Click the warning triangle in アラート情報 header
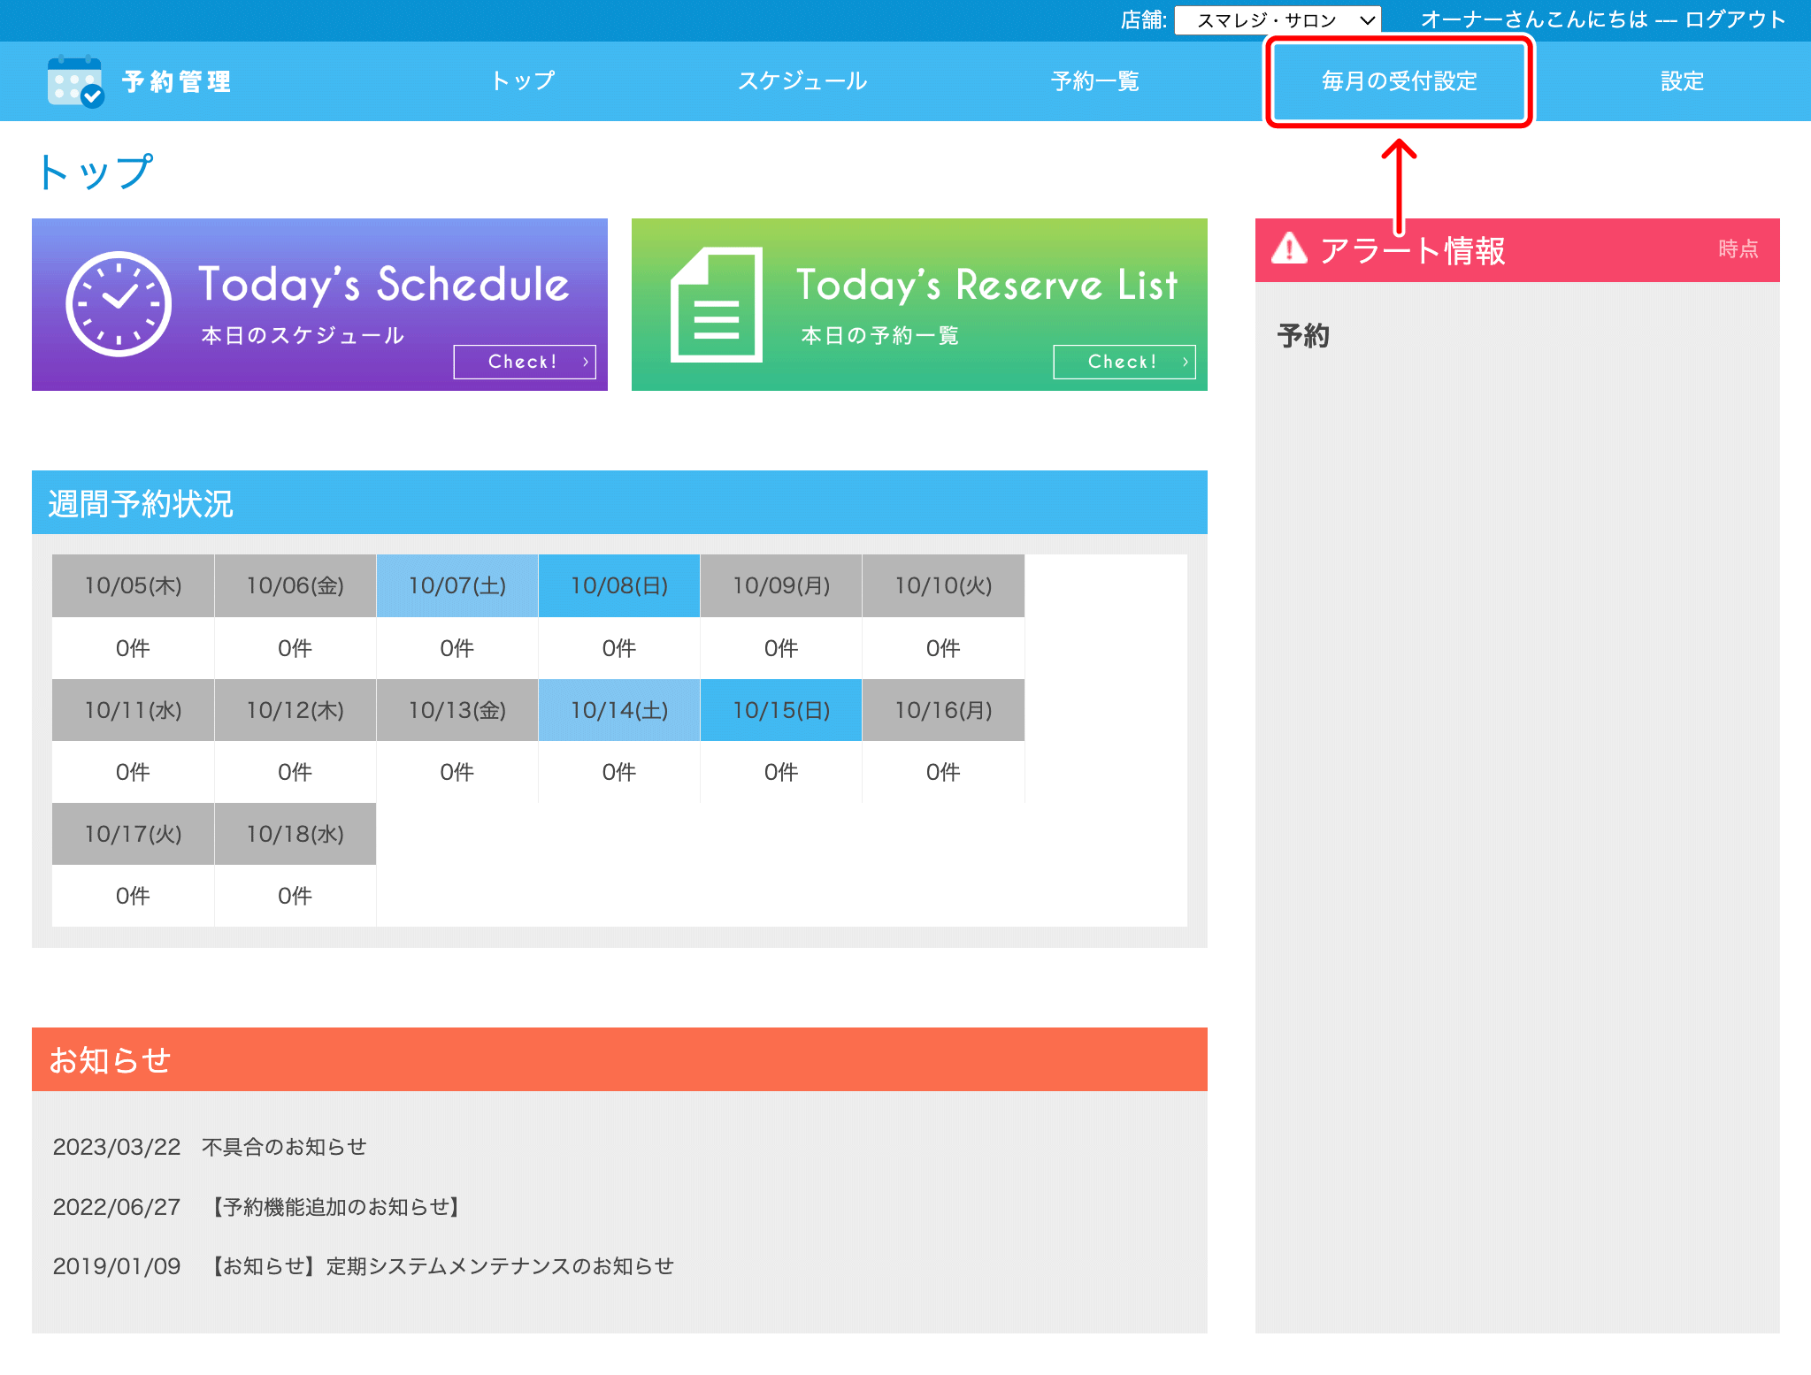 [x=1290, y=250]
